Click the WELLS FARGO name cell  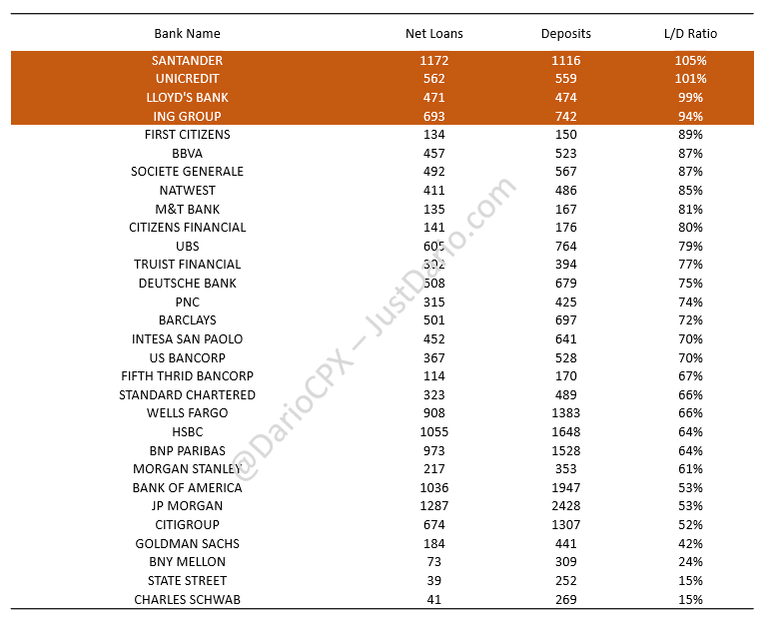click(187, 413)
